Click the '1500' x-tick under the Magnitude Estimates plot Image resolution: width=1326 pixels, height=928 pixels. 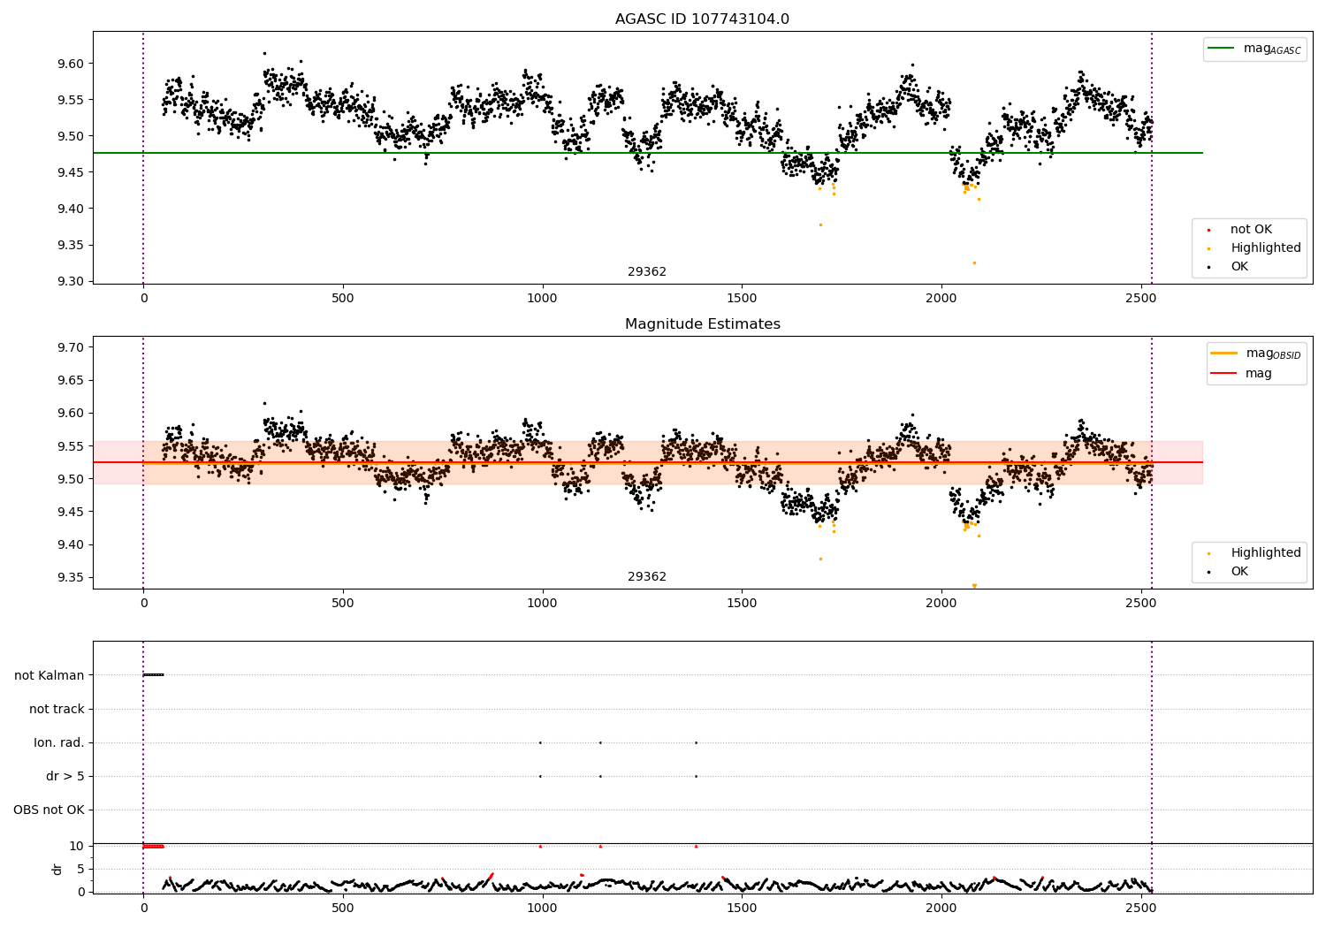742,604
